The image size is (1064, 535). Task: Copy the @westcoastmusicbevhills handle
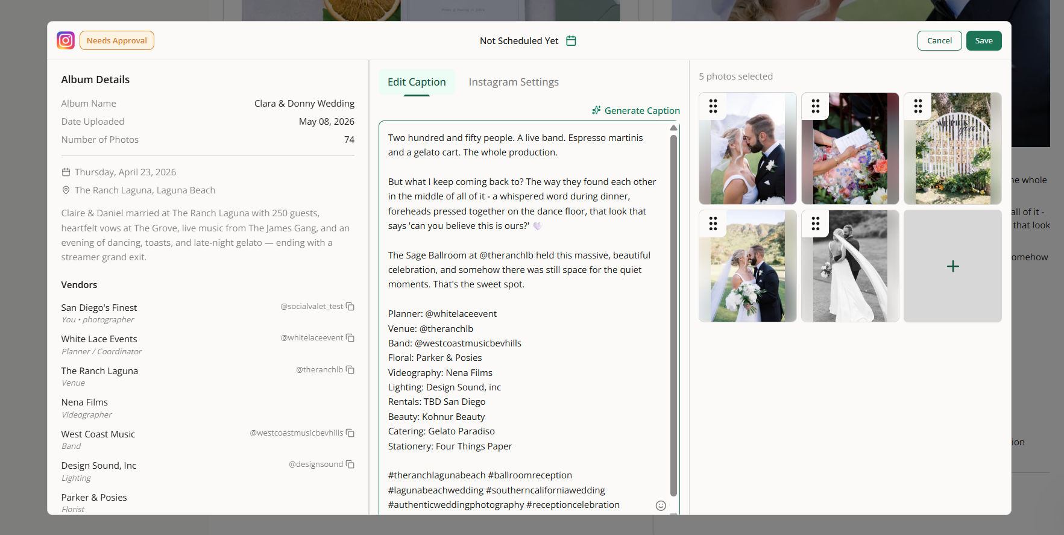click(350, 433)
